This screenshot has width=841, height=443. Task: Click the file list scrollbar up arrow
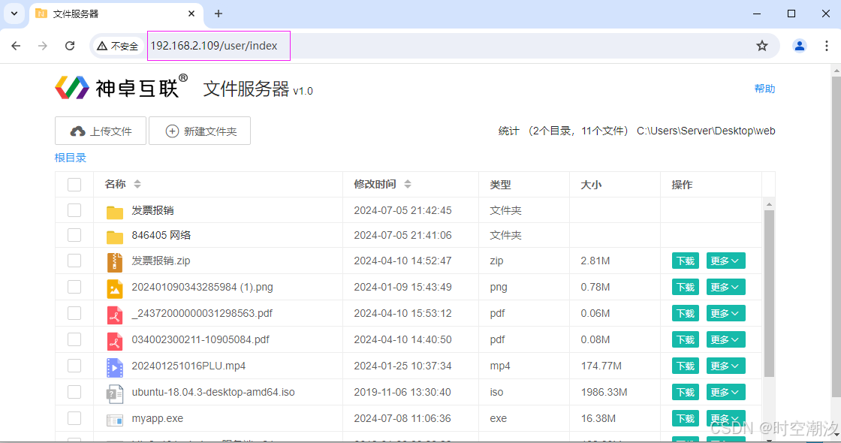click(769, 204)
